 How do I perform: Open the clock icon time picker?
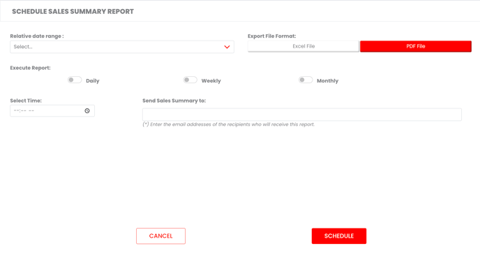[87, 110]
